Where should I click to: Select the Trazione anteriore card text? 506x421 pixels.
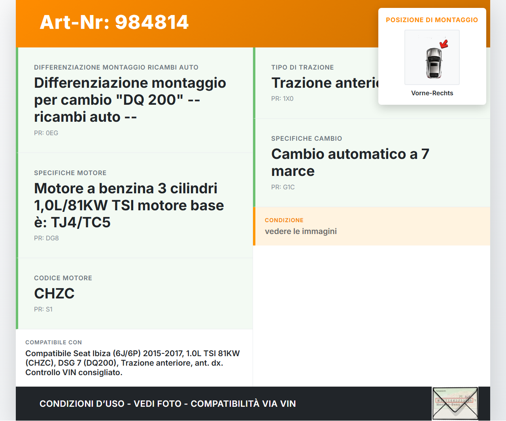(324, 83)
